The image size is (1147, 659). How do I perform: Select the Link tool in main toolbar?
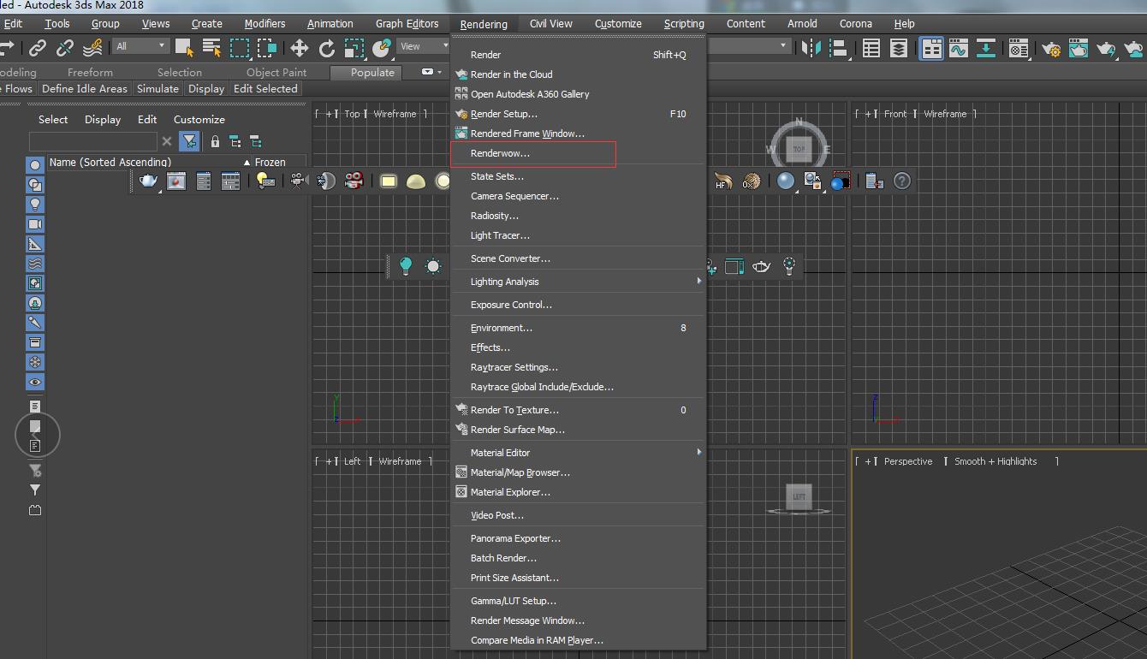38,48
